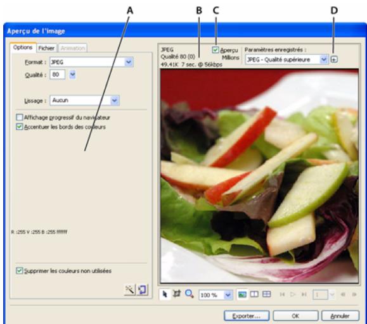Image resolution: width=367 pixels, height=324 pixels.
Task: Go to last animation frame
Action: pyautogui.click(x=304, y=294)
